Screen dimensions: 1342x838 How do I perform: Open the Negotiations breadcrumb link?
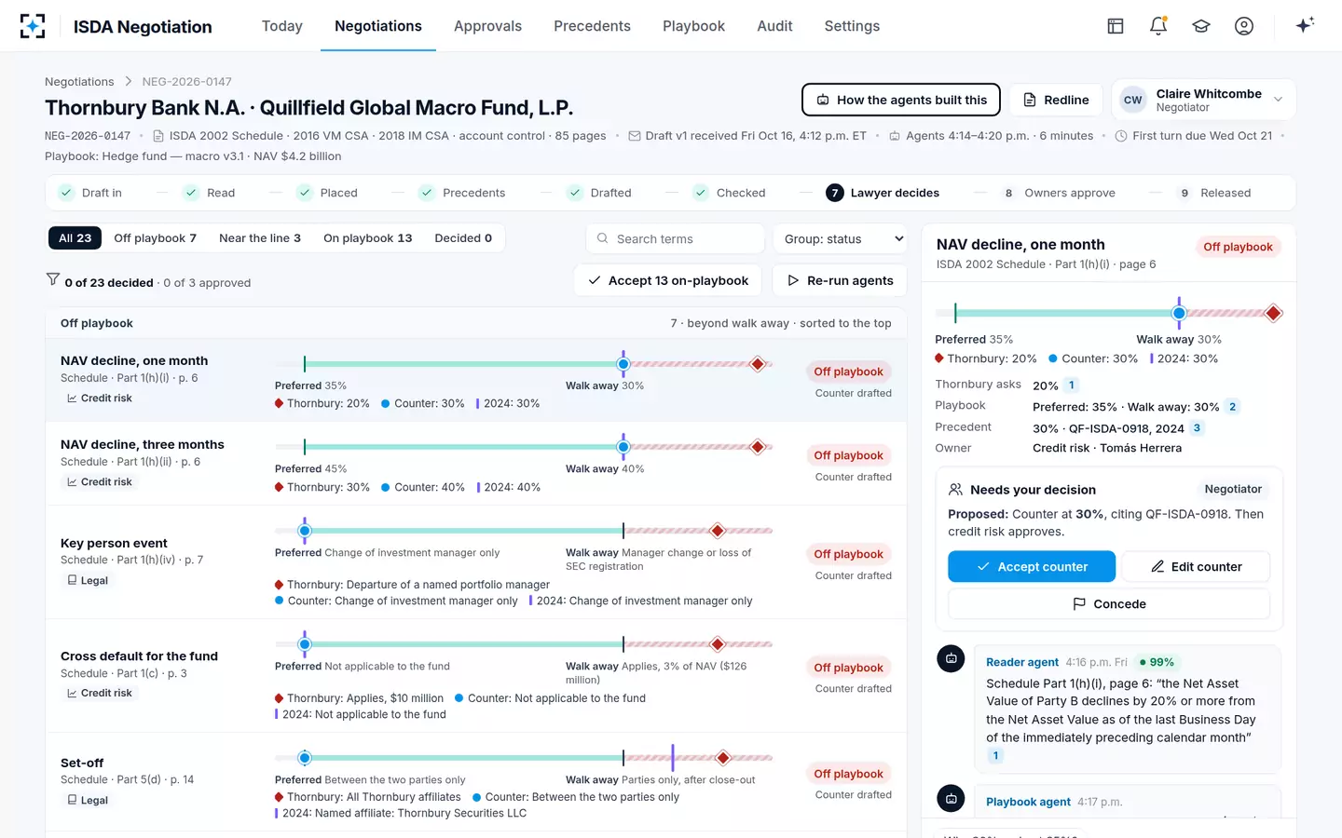pos(79,82)
